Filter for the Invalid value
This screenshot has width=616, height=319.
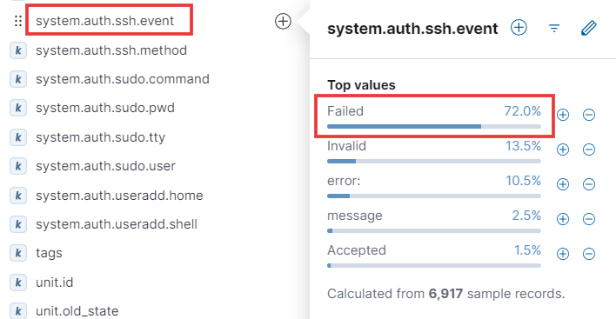click(563, 150)
